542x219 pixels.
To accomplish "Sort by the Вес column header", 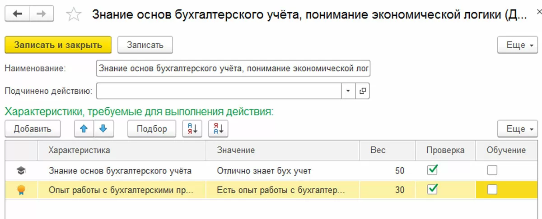I will coord(378,150).
